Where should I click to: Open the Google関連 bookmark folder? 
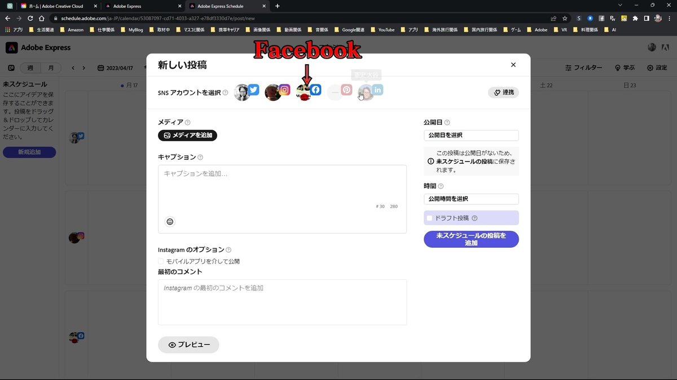(x=349, y=30)
